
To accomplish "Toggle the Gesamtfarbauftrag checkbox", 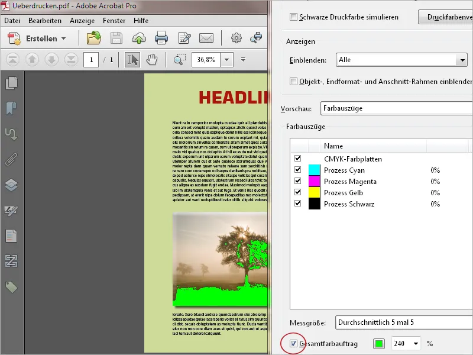I will pos(293,344).
